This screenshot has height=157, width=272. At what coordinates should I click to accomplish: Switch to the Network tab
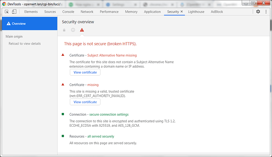pos(87,12)
